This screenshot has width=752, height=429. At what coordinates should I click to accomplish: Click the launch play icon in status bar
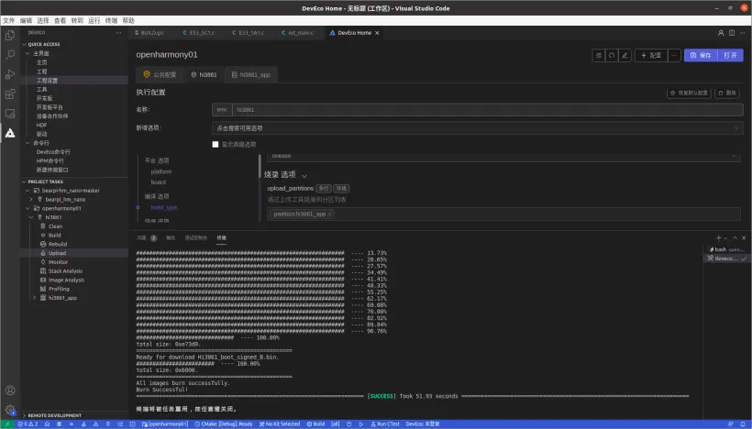point(361,424)
